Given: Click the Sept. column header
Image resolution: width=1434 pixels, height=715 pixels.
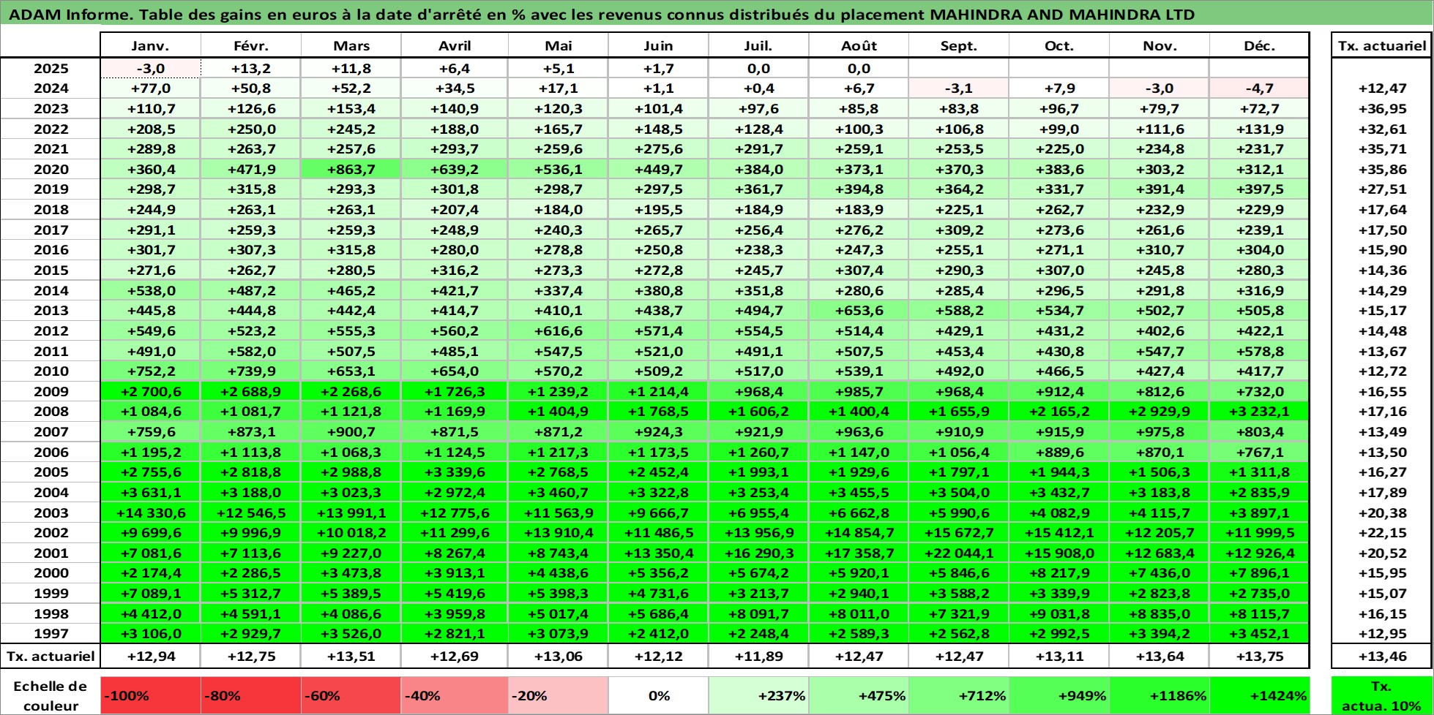Looking at the screenshot, I should (x=959, y=45).
